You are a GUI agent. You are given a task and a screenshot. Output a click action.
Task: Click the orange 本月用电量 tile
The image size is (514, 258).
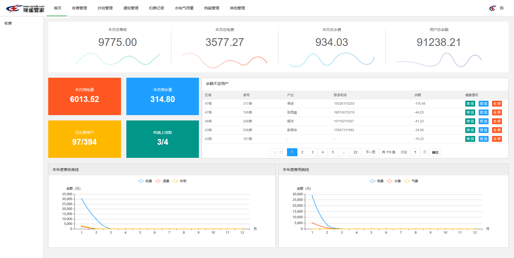click(85, 96)
